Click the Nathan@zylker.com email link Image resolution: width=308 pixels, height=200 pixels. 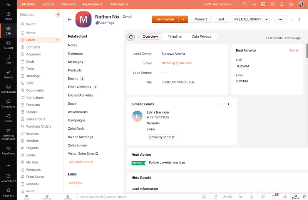(176, 63)
